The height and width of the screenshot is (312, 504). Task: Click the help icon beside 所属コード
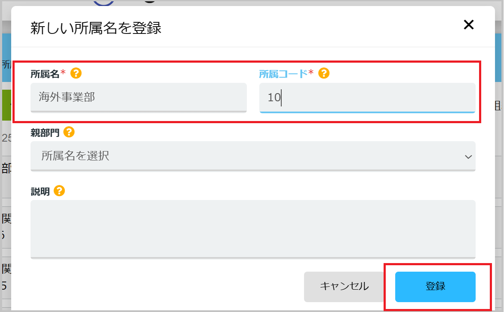point(324,73)
